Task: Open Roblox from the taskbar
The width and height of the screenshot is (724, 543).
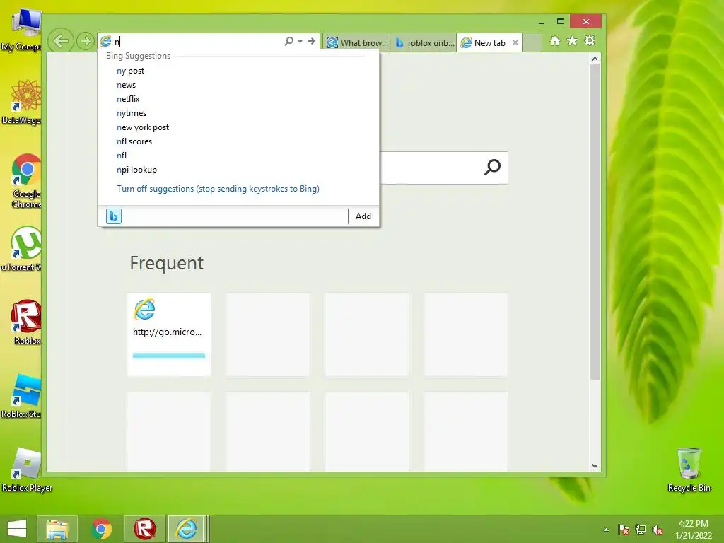Action: click(x=144, y=529)
